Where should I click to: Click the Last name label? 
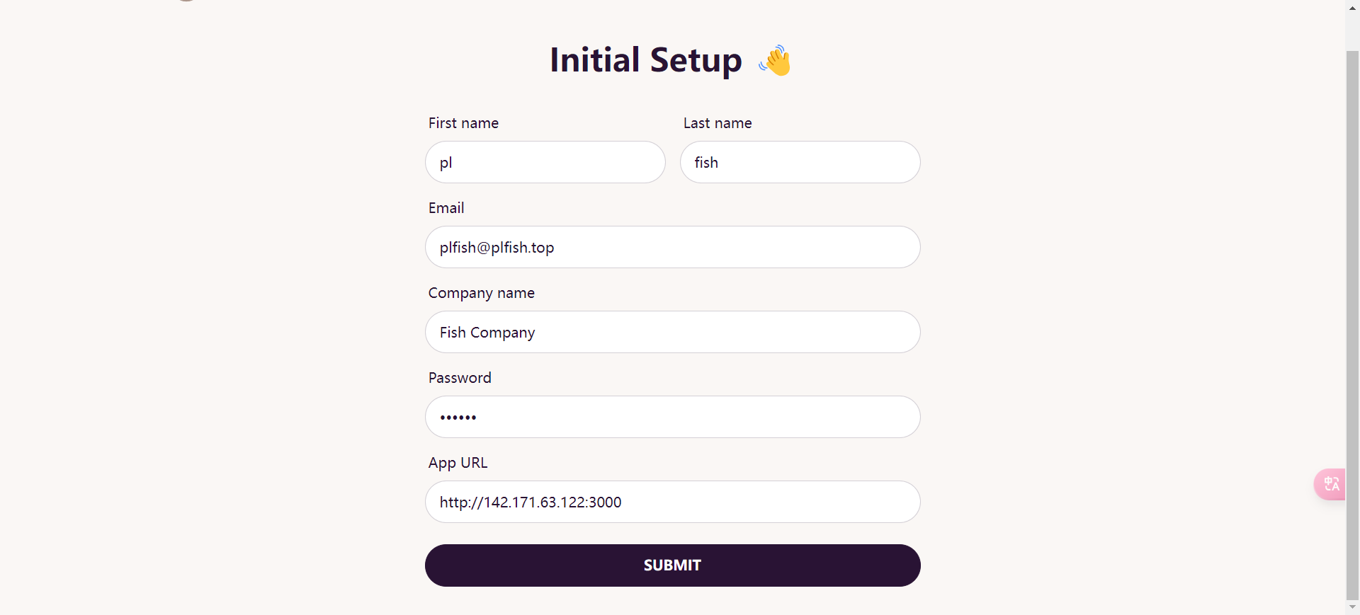(717, 123)
